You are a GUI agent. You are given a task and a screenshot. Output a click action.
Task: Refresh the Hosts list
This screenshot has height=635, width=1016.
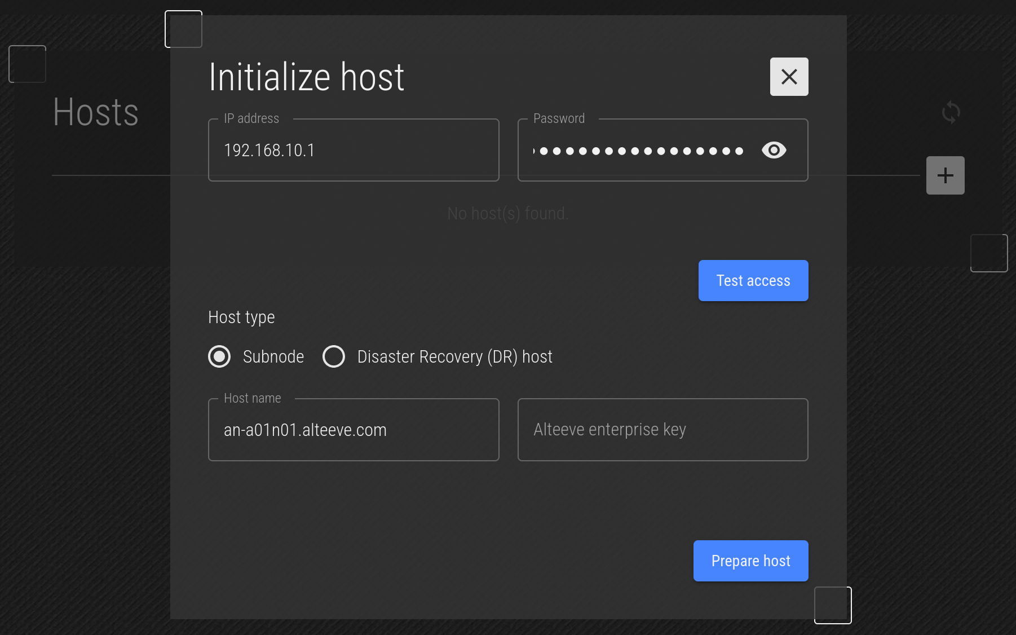pos(951,112)
